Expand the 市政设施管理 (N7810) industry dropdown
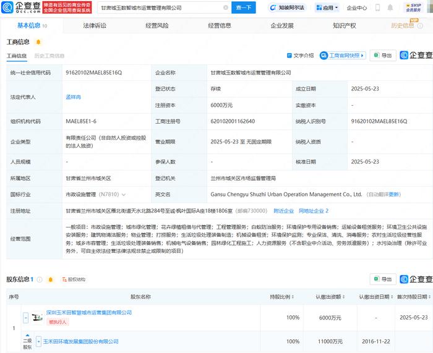This screenshot has width=433, height=353. pyautogui.click(x=124, y=195)
